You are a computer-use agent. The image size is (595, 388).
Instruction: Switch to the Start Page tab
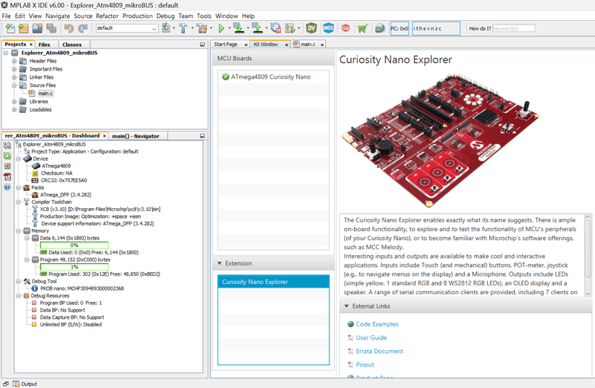click(x=225, y=45)
